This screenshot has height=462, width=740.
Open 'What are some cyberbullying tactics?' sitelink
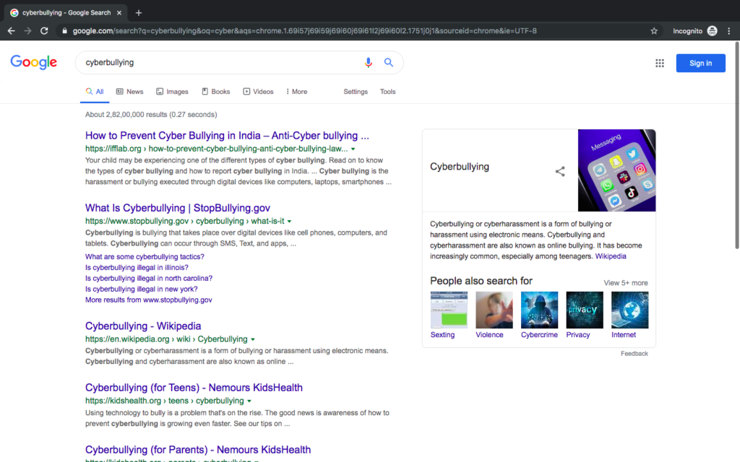[x=145, y=256]
